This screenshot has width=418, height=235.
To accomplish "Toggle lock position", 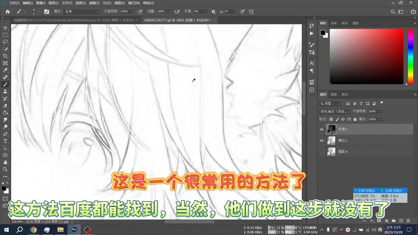I will coord(343,119).
